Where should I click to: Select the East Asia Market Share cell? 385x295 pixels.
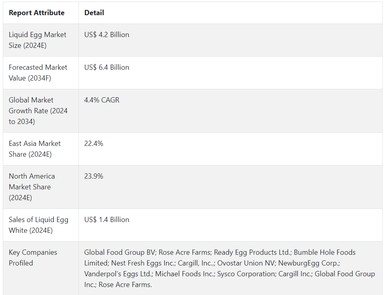tap(41, 149)
